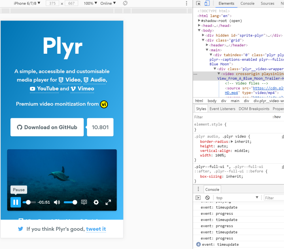Open the Vimeo link in header
Viewport: 284px width, 249px height.
(82, 89)
